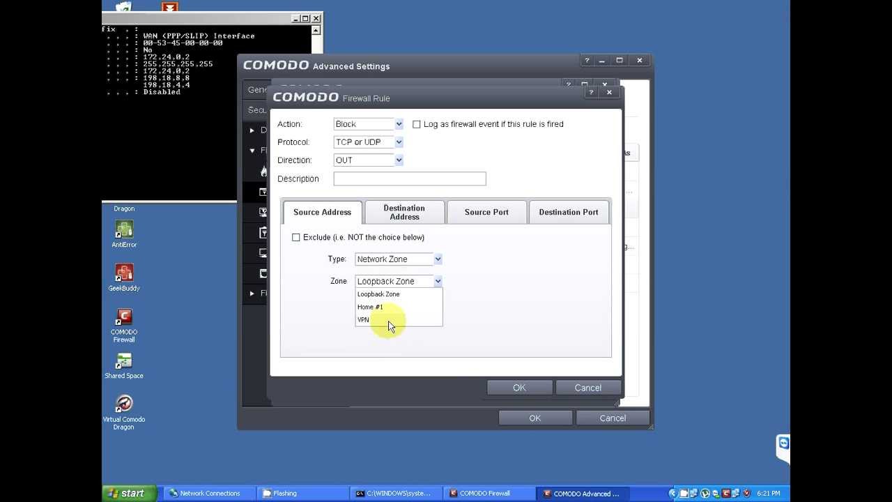Switch to Destination Address tab
Screen dimensions: 892x502
coord(404,212)
